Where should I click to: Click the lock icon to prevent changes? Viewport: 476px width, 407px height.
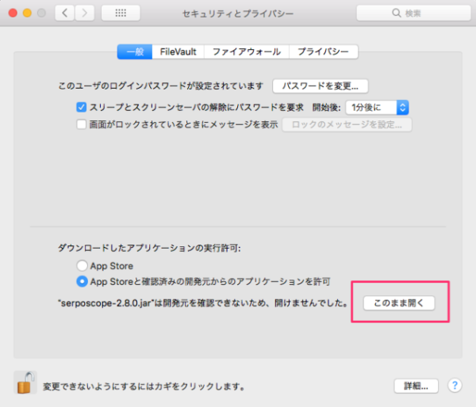[25, 383]
